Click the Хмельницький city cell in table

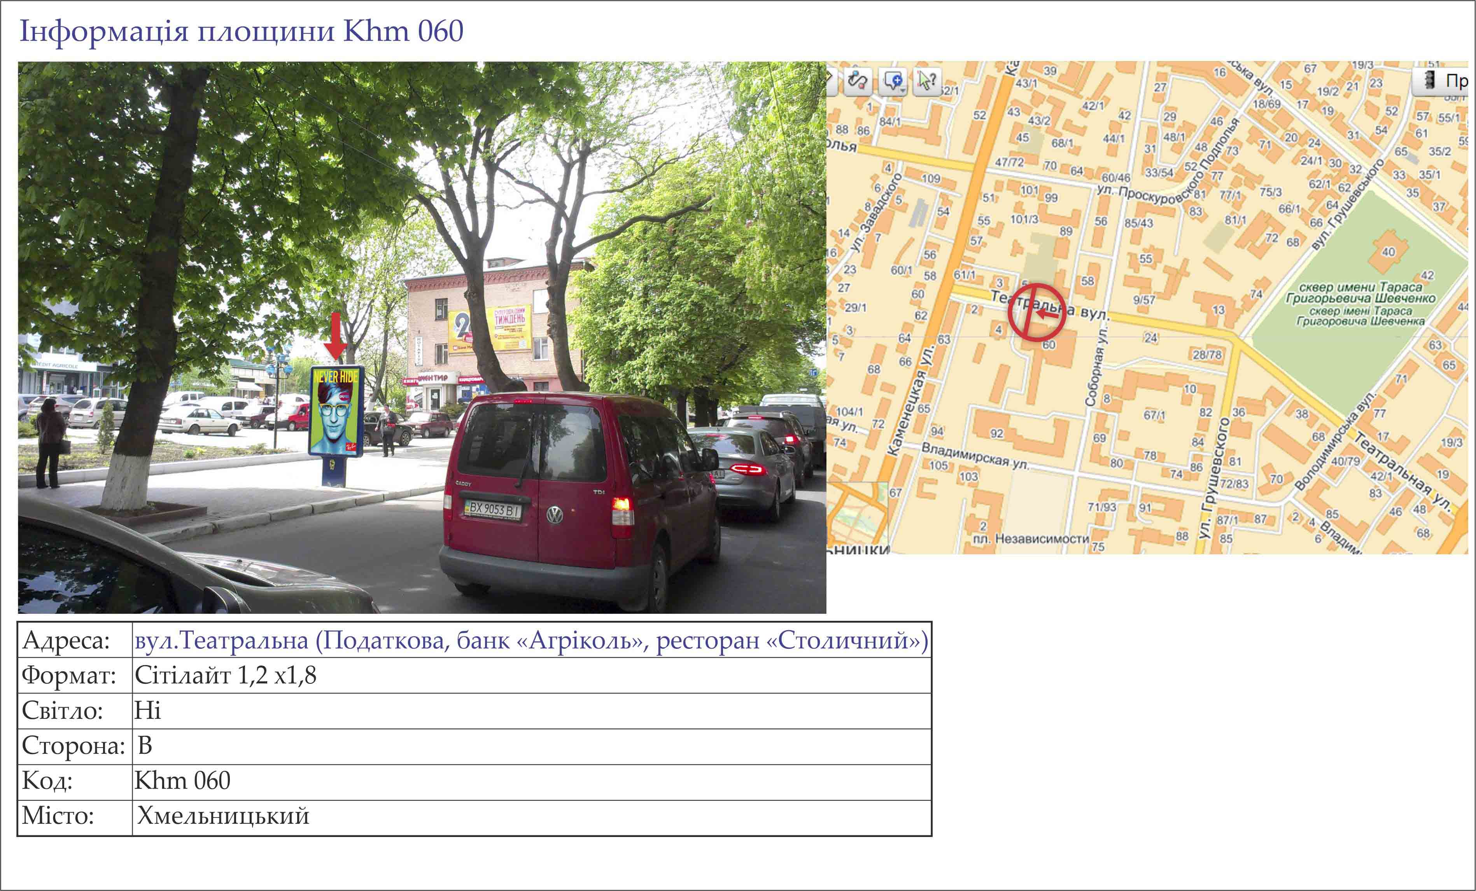[223, 816]
